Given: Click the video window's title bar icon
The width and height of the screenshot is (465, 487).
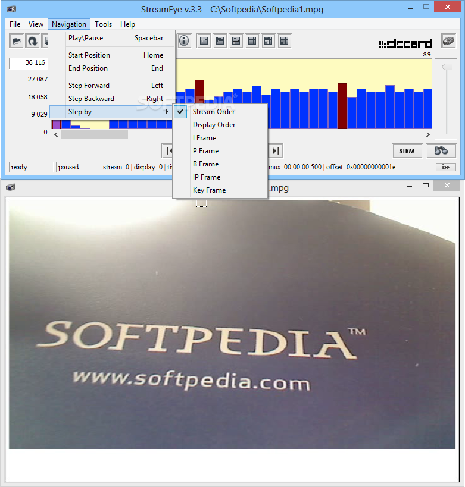Looking at the screenshot, I should point(11,187).
